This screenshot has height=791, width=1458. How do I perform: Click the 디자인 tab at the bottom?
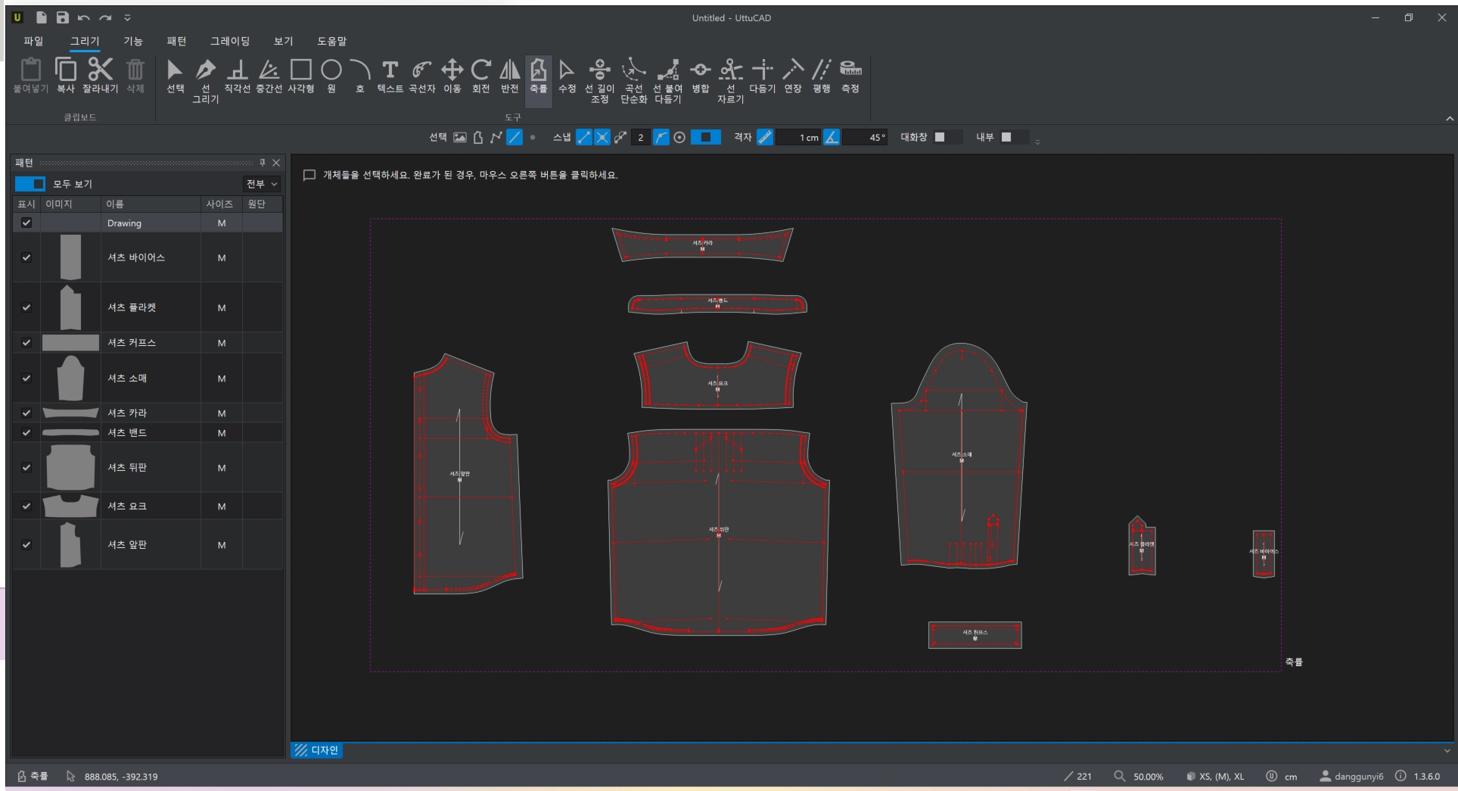click(x=317, y=750)
